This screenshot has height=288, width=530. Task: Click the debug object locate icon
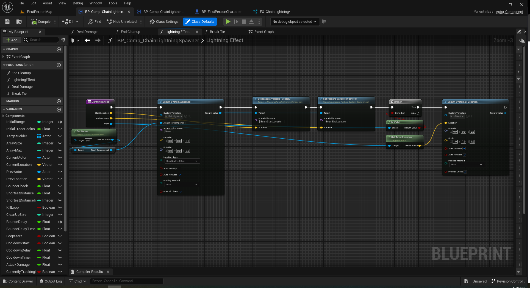pyautogui.click(x=324, y=22)
